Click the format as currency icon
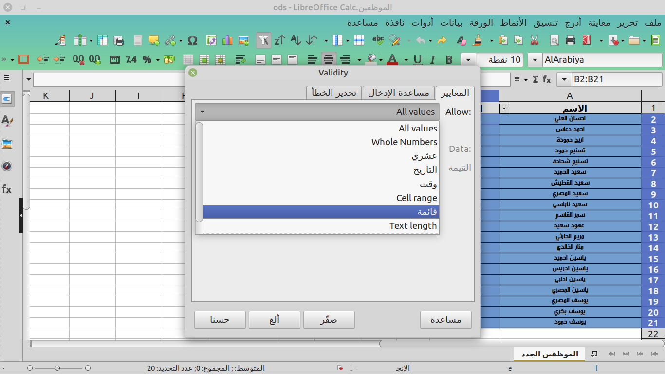665x374 pixels. (x=169, y=60)
